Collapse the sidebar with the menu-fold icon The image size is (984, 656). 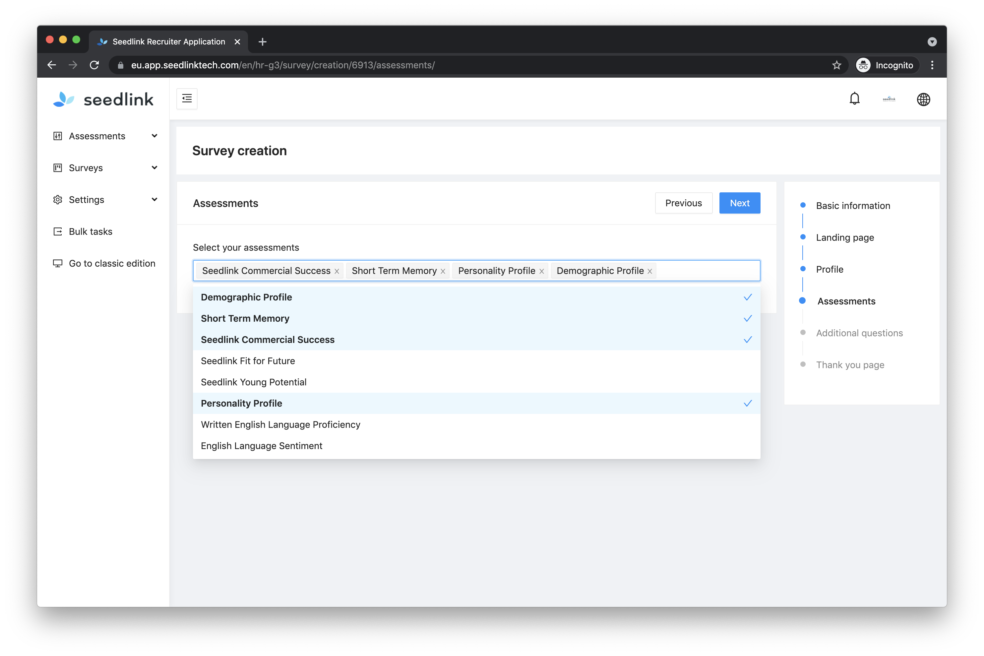[x=187, y=99]
